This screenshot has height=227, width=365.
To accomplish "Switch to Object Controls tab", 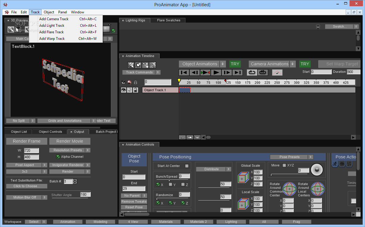I will click(51, 132).
